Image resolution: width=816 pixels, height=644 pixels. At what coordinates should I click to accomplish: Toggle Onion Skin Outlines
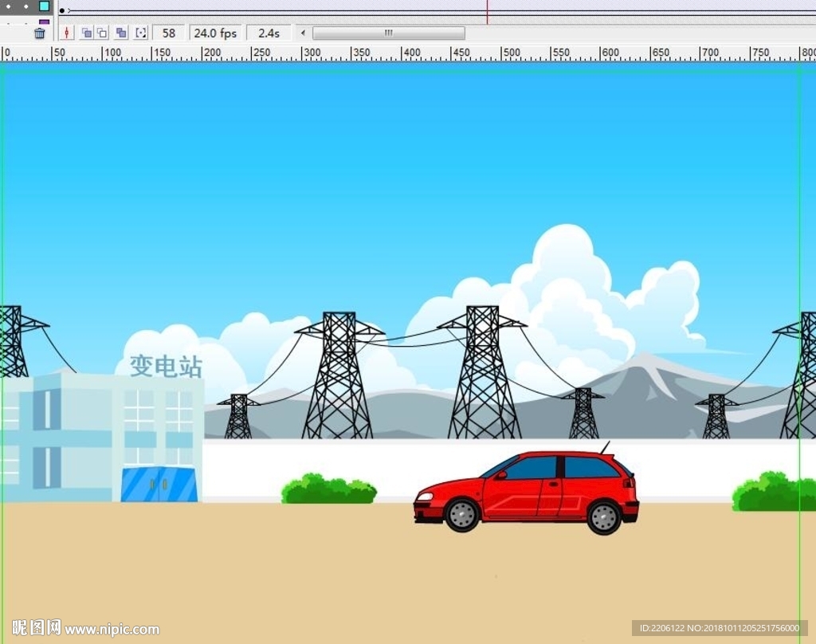(102, 33)
